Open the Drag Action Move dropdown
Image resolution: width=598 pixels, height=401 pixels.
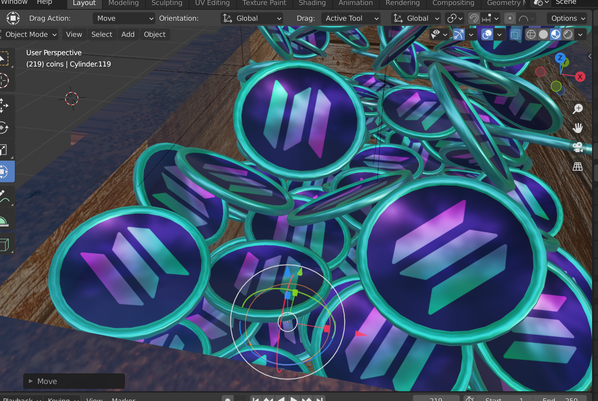click(124, 18)
